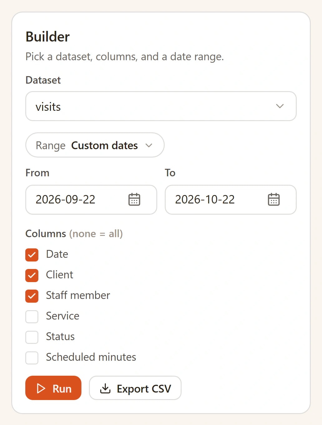Open the Dataset dropdown showing visits

pos(161,106)
